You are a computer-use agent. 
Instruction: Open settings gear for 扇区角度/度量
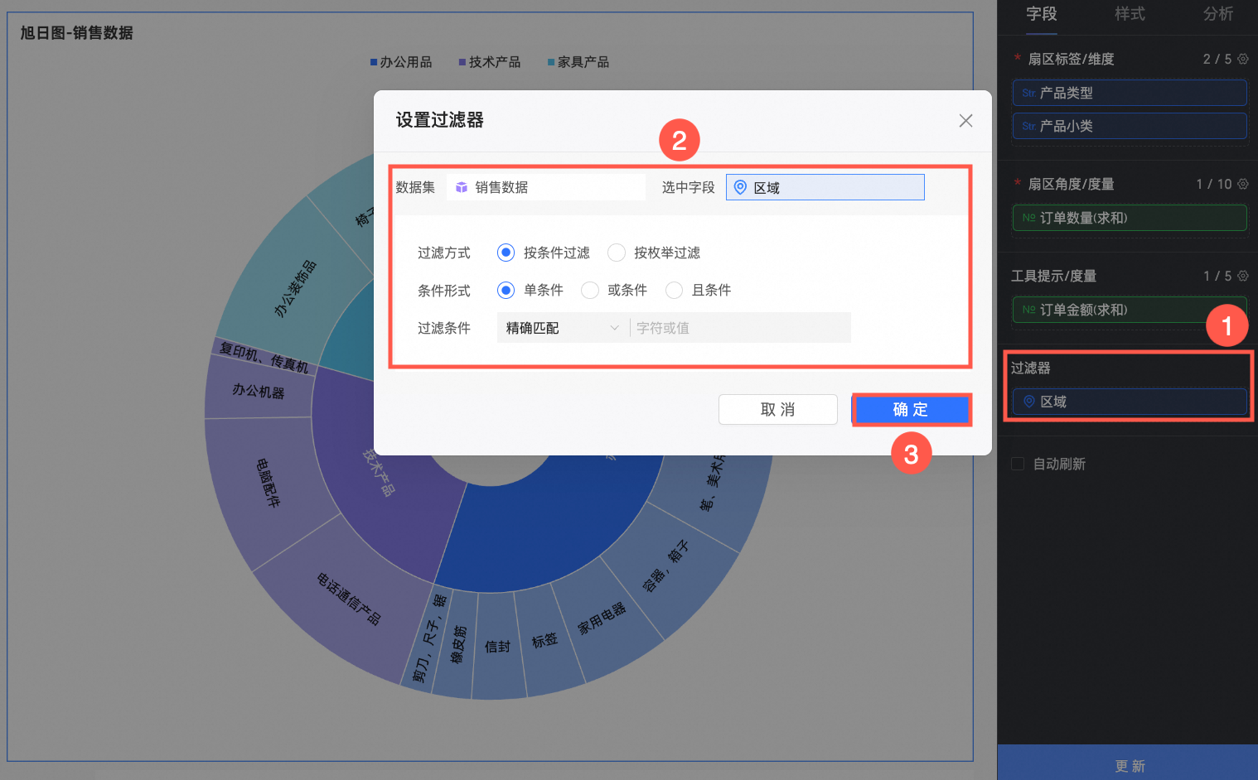click(x=1242, y=184)
